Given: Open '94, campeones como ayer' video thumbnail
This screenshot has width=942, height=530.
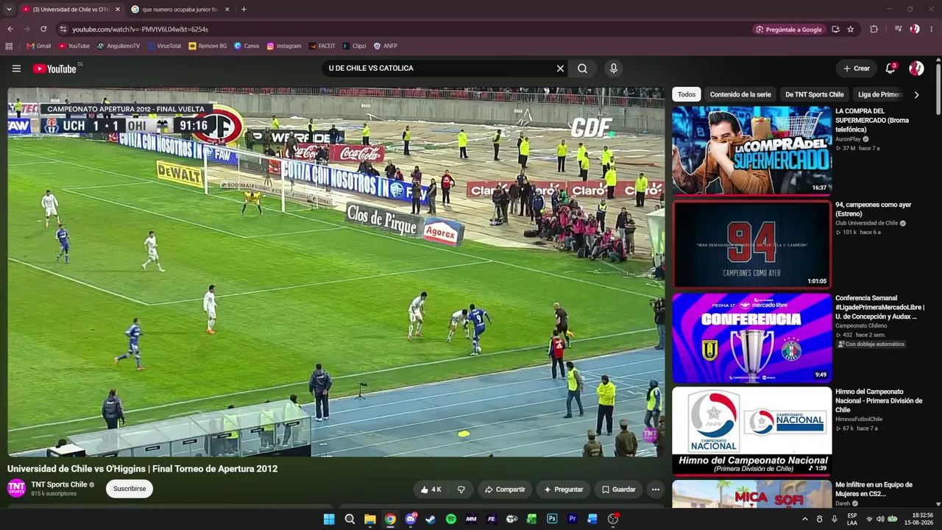Looking at the screenshot, I should coord(751,244).
